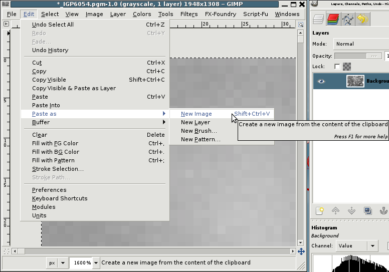Open the 1600% zoom dropdown

point(96,262)
